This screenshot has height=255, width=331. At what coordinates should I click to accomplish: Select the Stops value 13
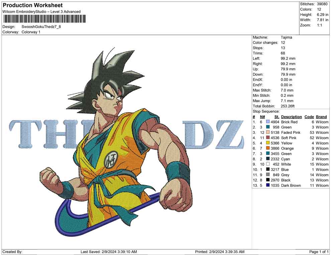pos(283,48)
